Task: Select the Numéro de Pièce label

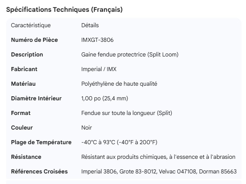Action: [x=35, y=40]
